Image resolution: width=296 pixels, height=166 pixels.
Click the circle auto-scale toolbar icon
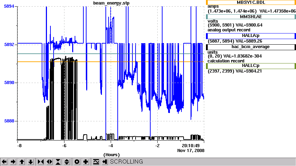[x=77, y=162]
